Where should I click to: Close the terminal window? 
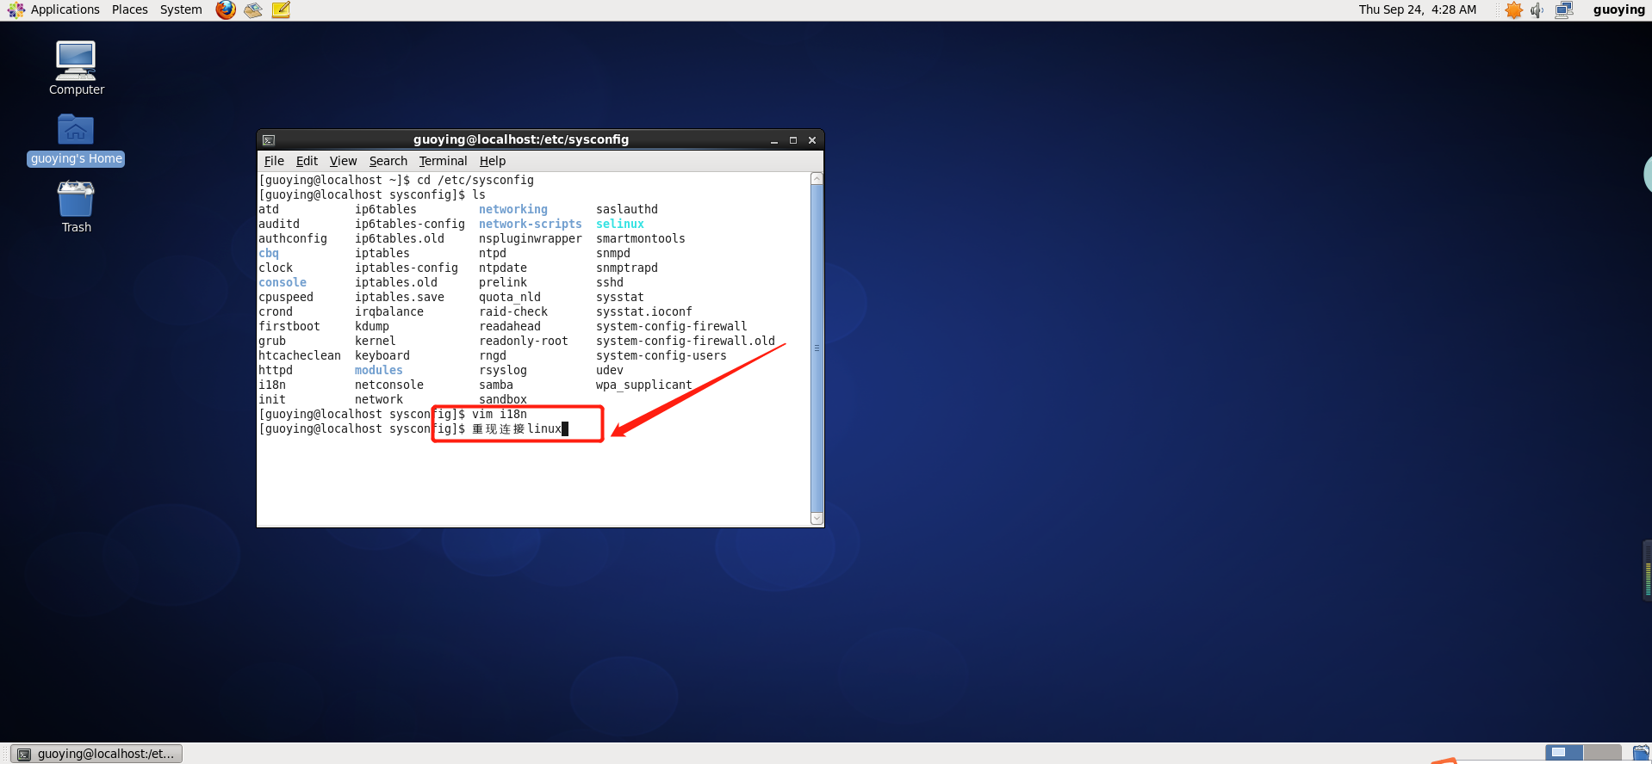(812, 140)
